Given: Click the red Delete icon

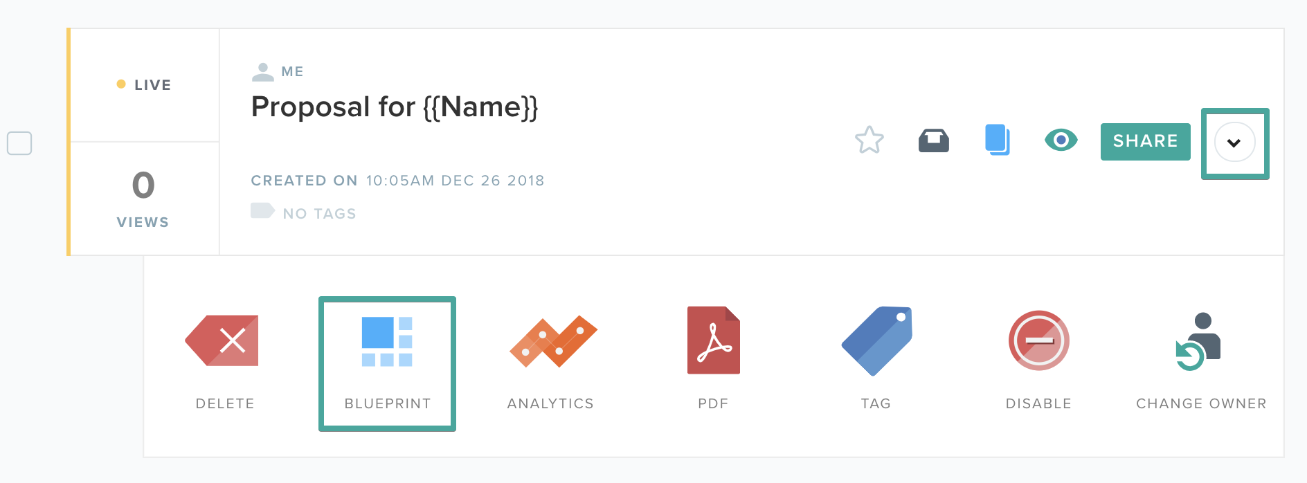Looking at the screenshot, I should (x=222, y=340).
